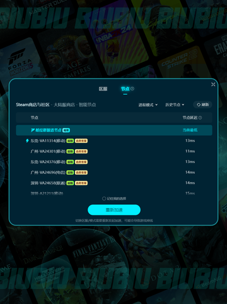Image resolution: width=227 pixels, height=304 pixels.
Task: Click 13ms latency of 东莞-VA11314
Action: pyautogui.click(x=190, y=140)
